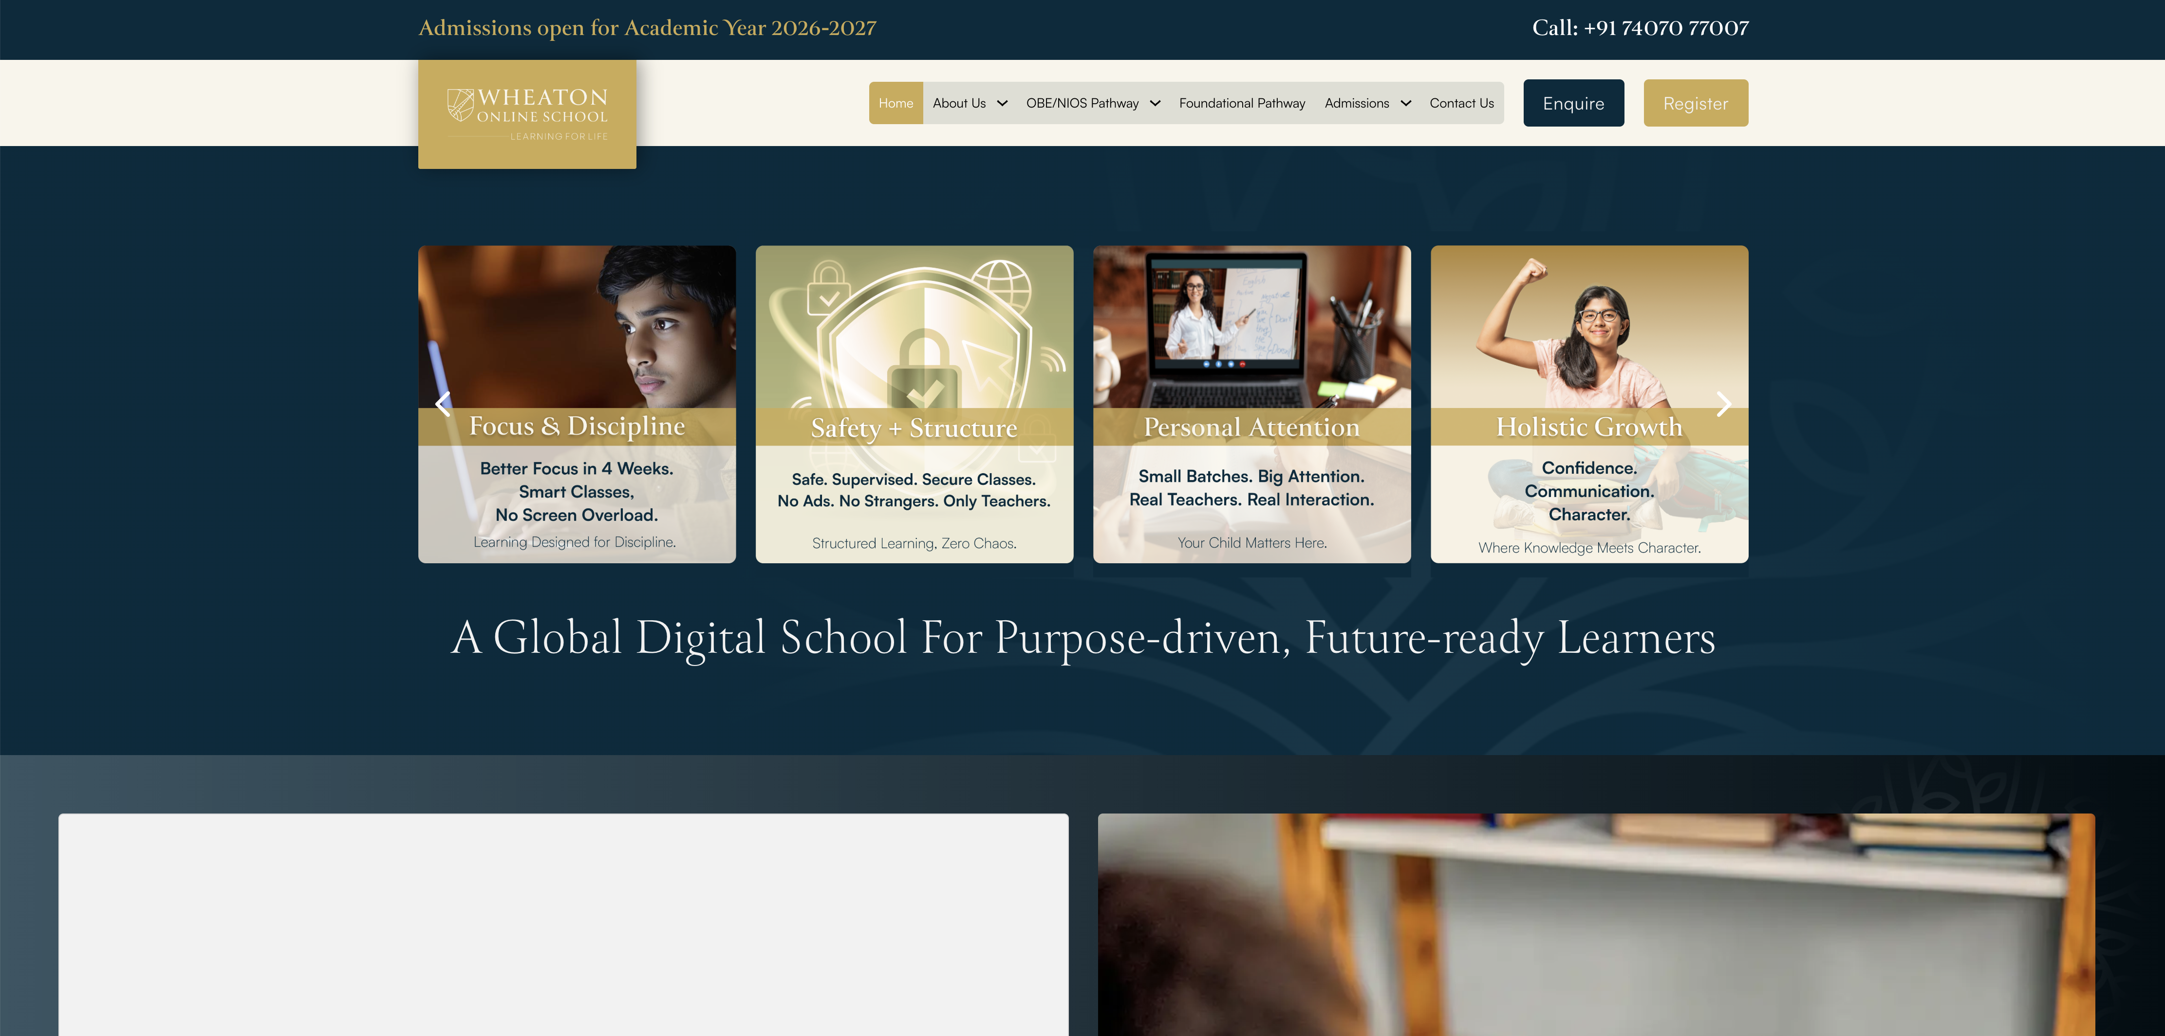Expand the Admissions dropdown chevron
Viewport: 2165px width, 1036px height.
1405,103
